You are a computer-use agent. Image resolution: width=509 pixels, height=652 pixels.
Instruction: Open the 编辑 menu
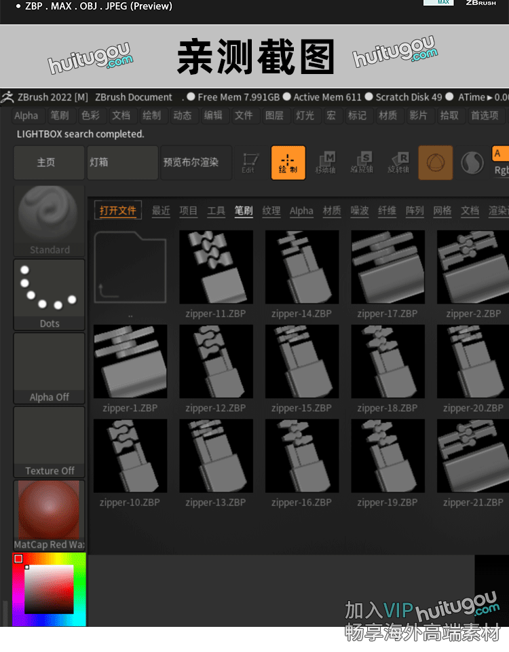pos(213,115)
